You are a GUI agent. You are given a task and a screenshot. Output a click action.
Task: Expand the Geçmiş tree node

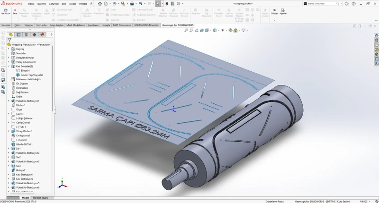click(9, 49)
